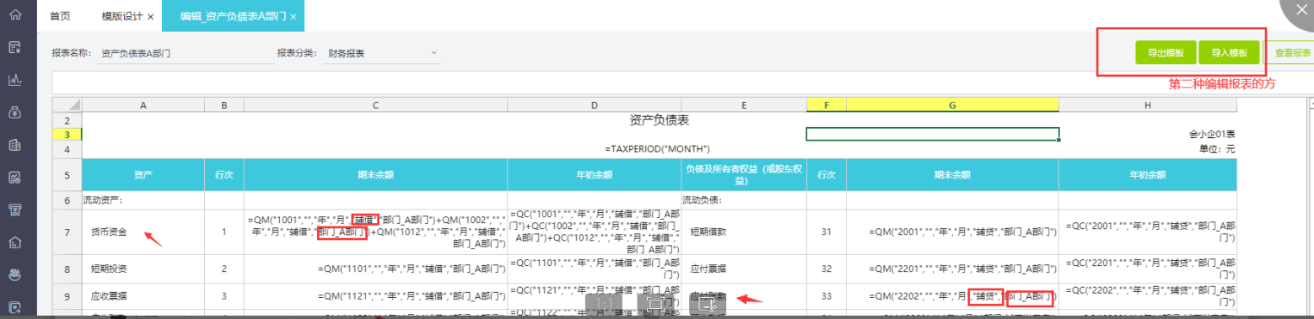Select column D header
This screenshot has width=1314, height=319.
coord(594,104)
